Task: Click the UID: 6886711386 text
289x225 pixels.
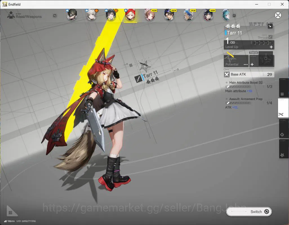Action: coord(26,221)
